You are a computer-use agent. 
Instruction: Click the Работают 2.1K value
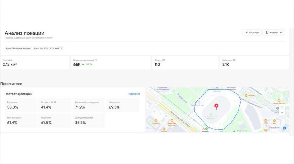coord(226,65)
